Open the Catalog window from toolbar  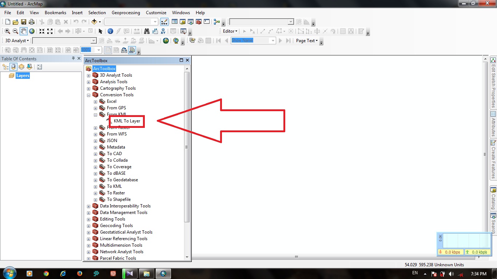(x=182, y=22)
